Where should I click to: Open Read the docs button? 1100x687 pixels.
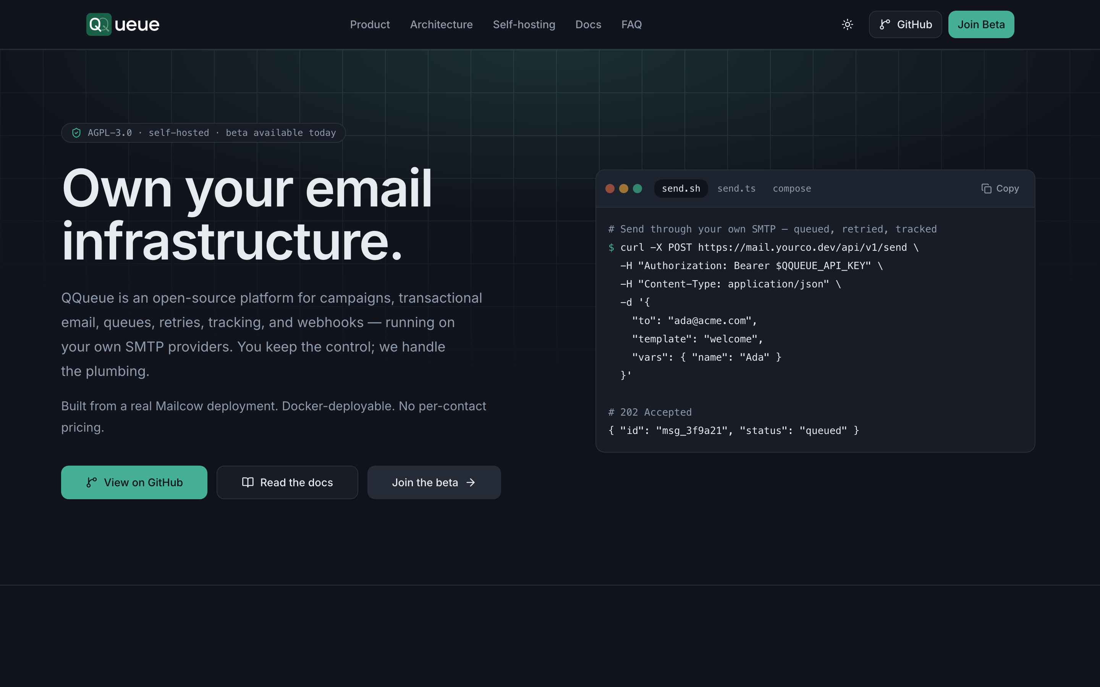coord(287,482)
